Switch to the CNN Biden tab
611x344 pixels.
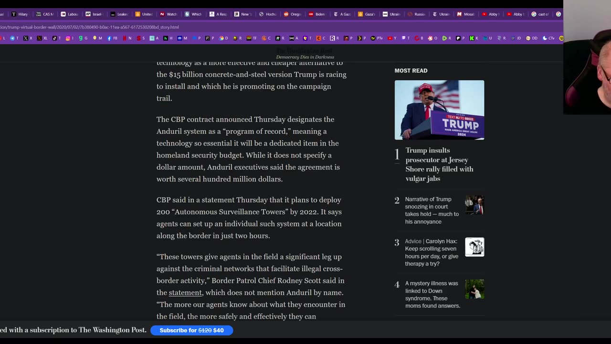[317, 14]
